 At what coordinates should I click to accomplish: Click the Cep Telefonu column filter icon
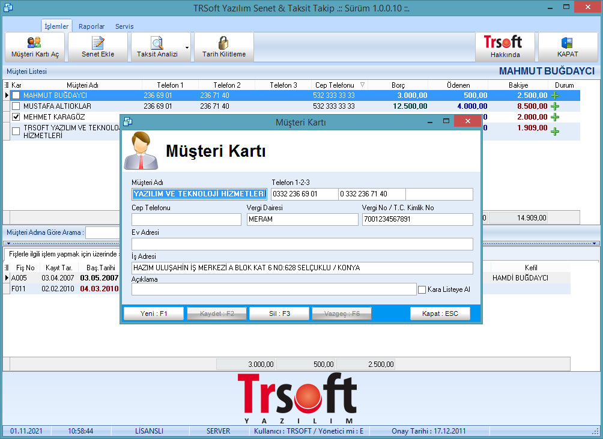coord(362,85)
